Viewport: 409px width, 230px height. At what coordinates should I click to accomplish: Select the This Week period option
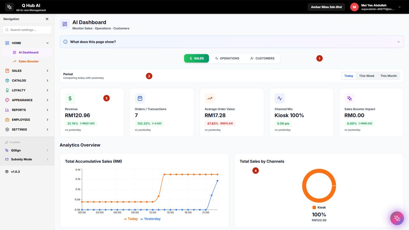(x=367, y=76)
